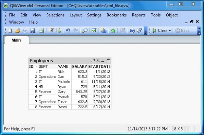
Task: Open Help Topics question mark icon
Action: coord(132,31)
